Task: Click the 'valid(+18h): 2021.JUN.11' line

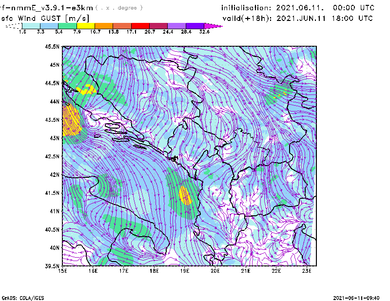Action: (274, 19)
